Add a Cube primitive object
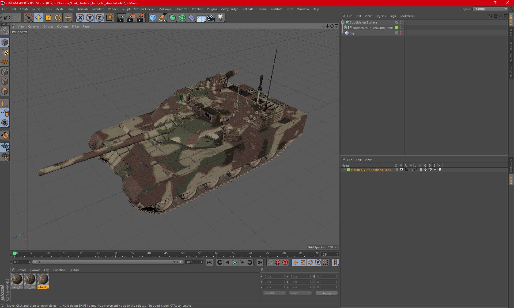 coord(153,18)
